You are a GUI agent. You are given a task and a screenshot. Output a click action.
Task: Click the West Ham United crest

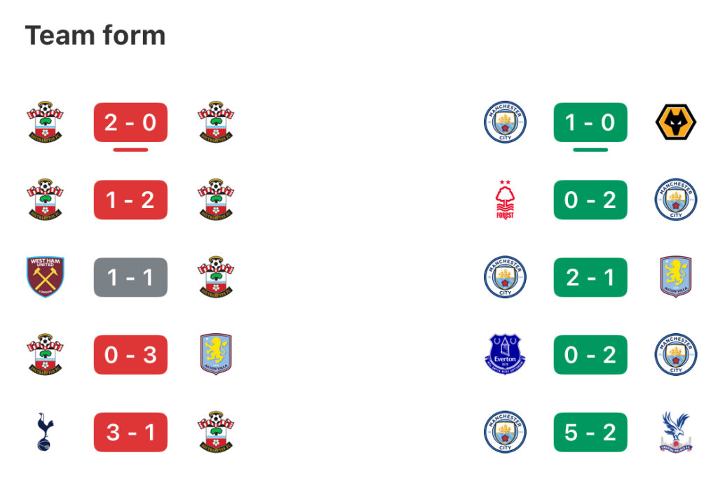[x=46, y=277]
